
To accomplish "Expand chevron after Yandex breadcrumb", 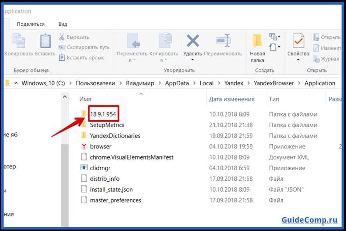I will [249, 83].
